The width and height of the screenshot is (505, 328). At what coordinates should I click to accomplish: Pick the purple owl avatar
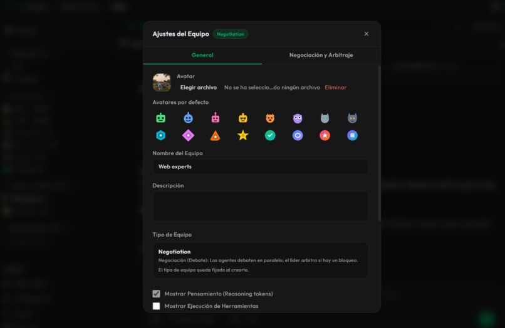(298, 118)
